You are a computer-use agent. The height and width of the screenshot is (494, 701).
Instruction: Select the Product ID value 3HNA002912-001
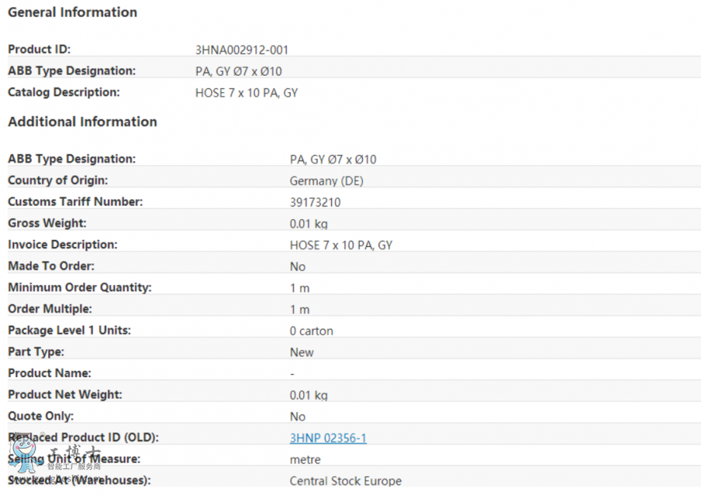click(241, 50)
